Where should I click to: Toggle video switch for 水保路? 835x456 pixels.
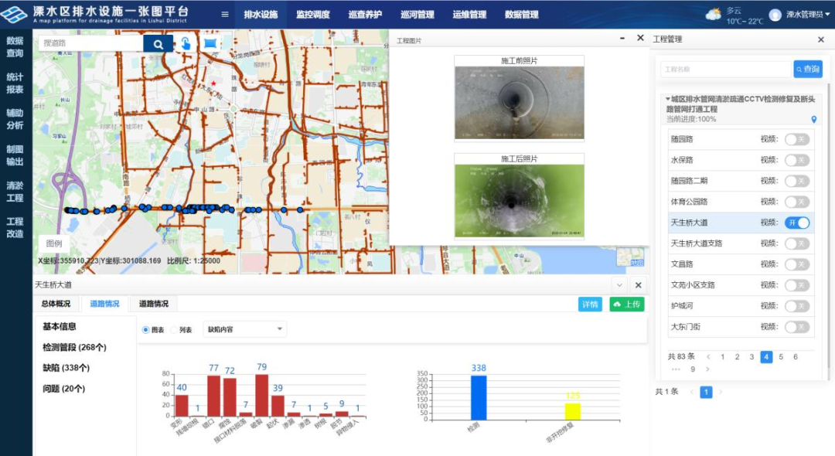(797, 160)
